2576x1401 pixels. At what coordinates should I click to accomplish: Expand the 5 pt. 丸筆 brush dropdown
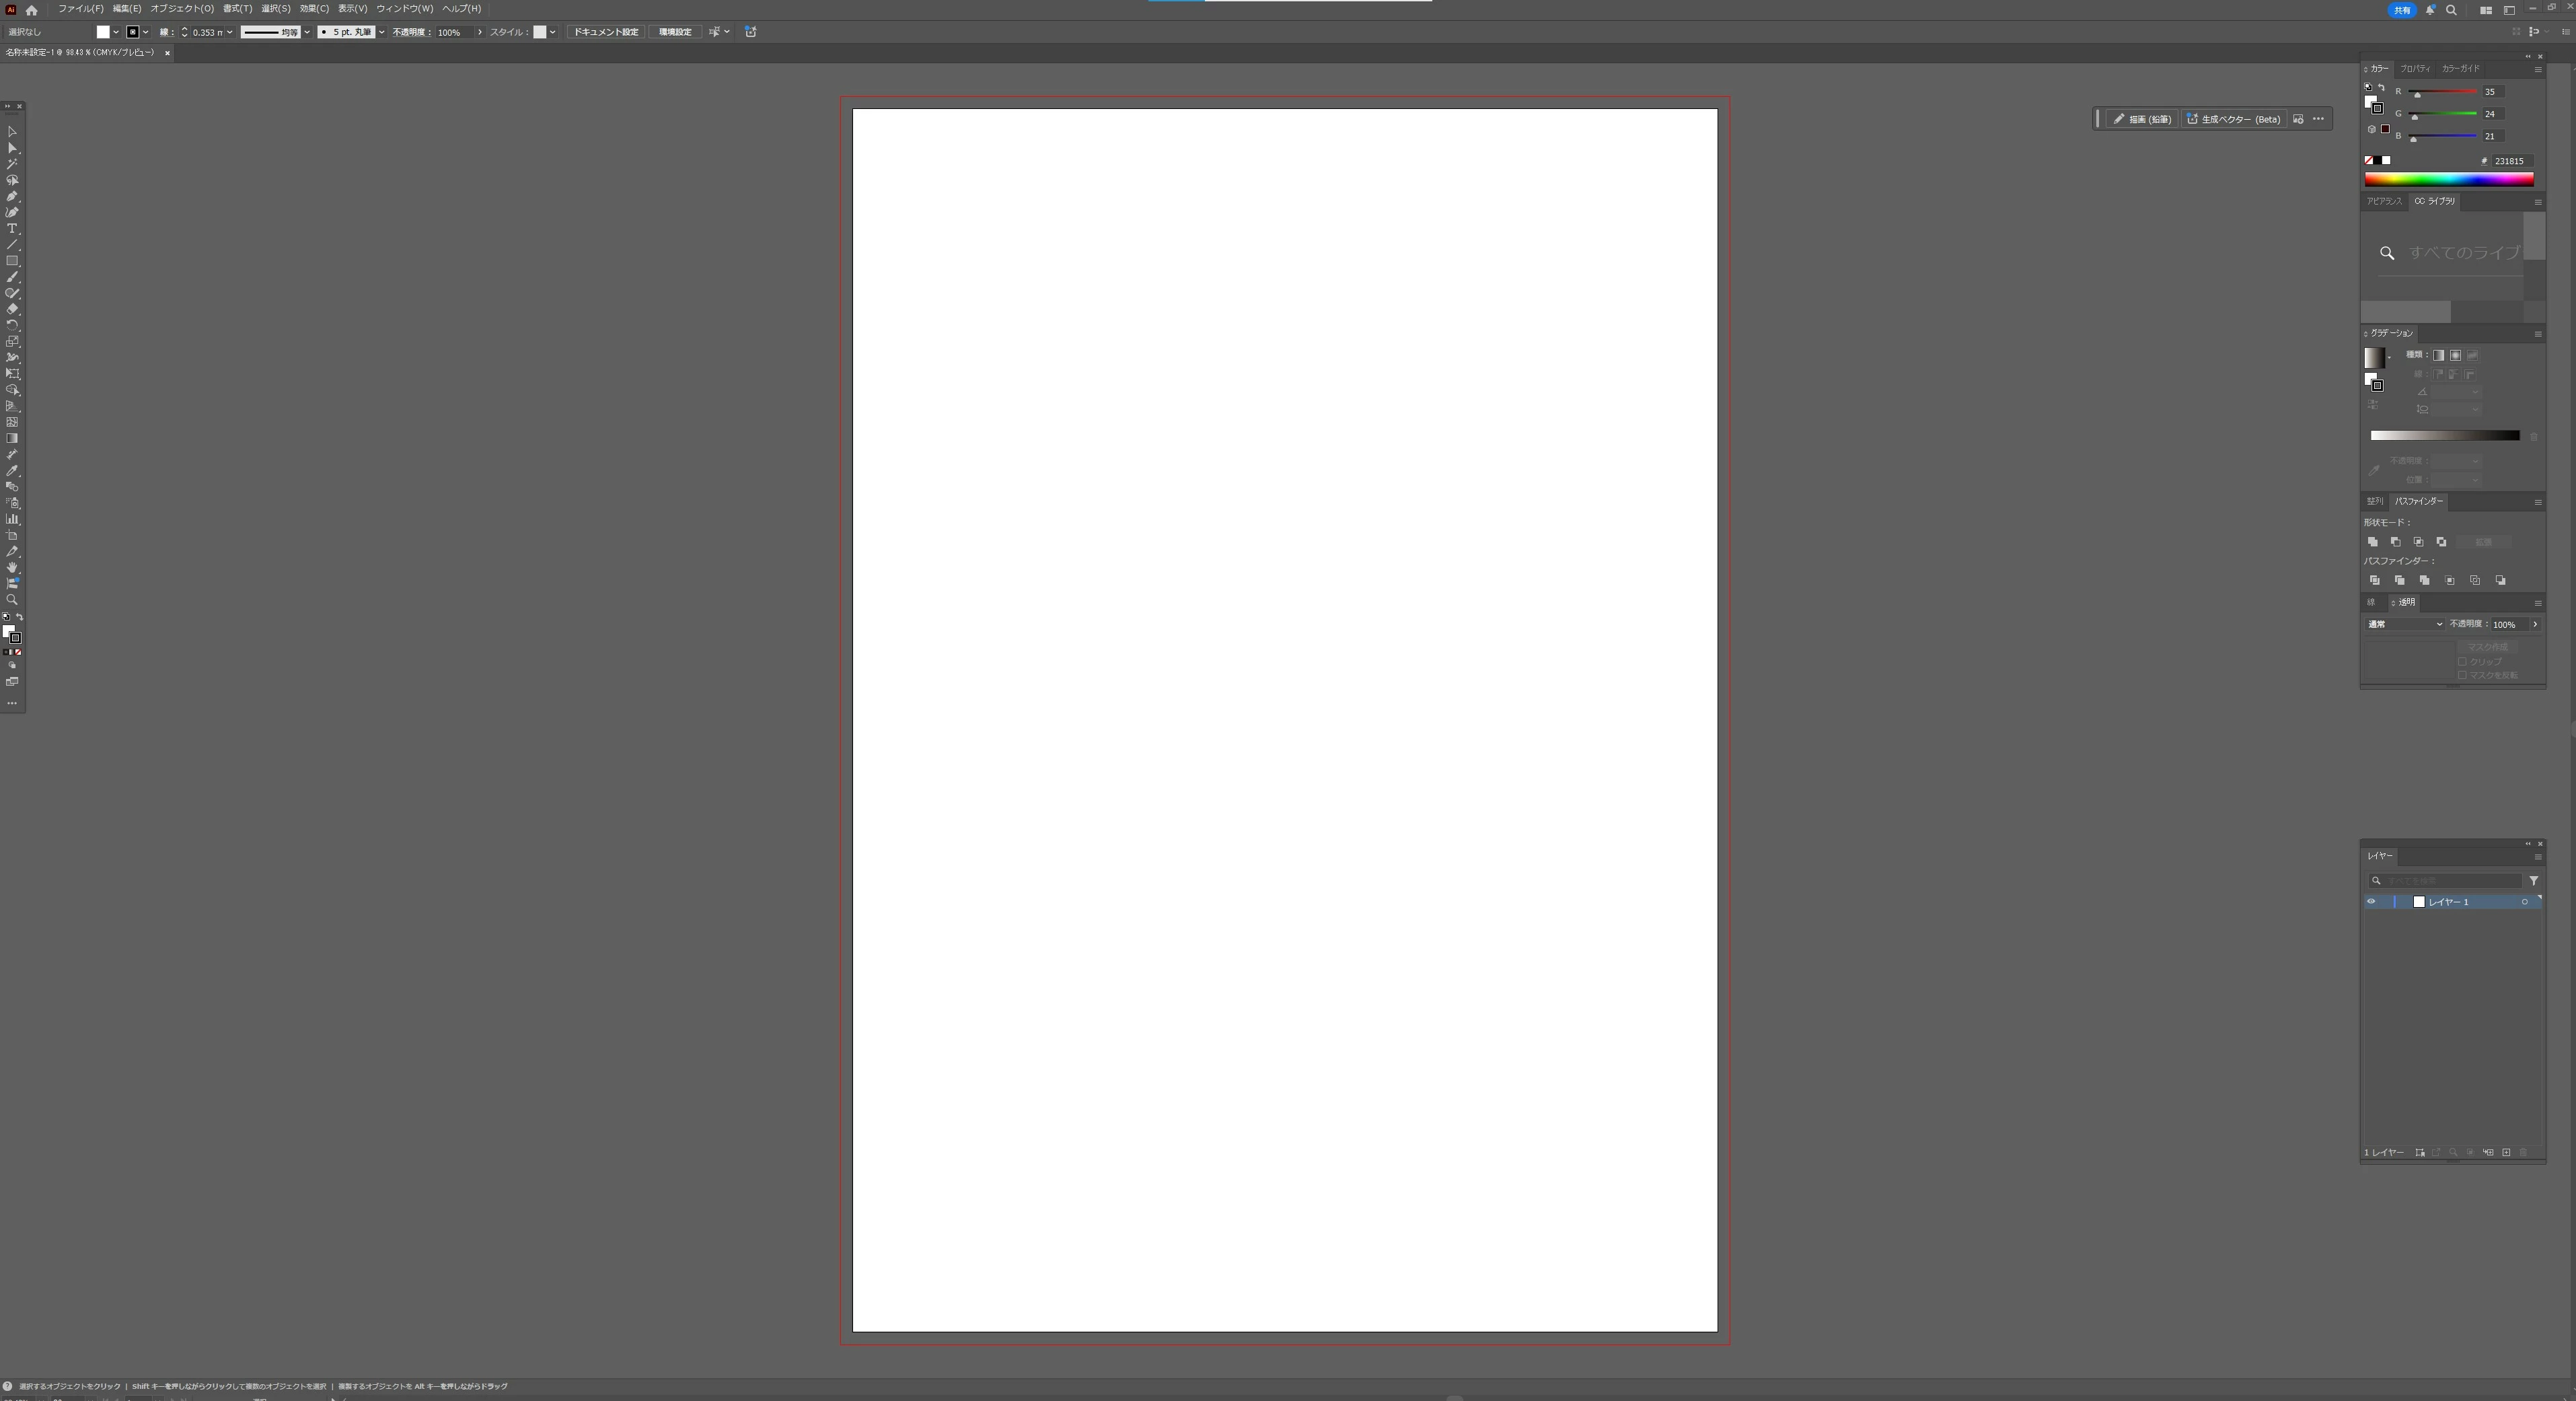pos(381,32)
